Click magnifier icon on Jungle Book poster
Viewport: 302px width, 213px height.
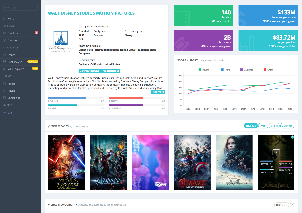[x=276, y=152]
